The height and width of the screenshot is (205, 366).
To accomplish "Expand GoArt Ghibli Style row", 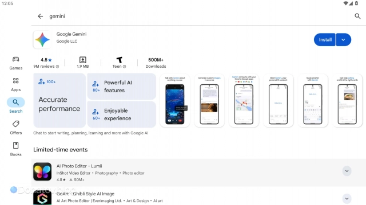I will click(347, 199).
